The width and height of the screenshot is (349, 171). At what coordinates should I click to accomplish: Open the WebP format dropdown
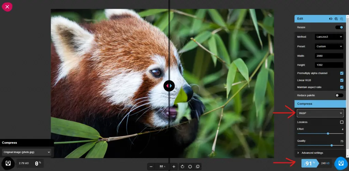pos(320,113)
